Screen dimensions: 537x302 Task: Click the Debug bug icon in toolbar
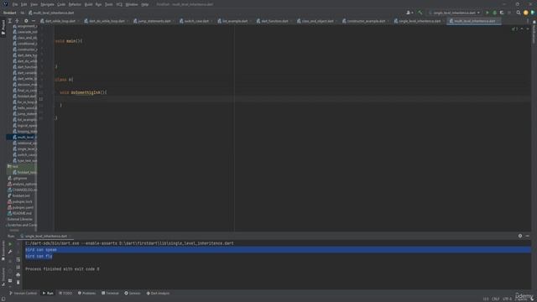pos(494,13)
